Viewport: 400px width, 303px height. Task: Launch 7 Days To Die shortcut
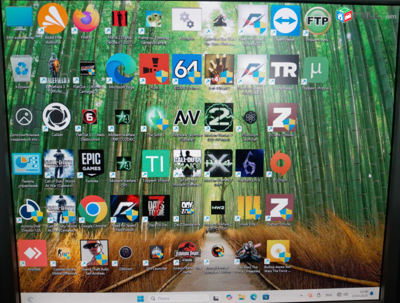click(x=156, y=208)
